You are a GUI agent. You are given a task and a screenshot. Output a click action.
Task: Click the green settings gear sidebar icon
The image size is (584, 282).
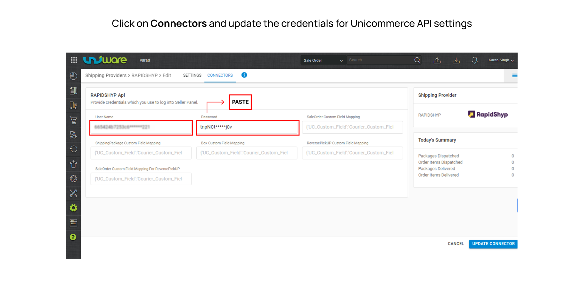point(74,208)
